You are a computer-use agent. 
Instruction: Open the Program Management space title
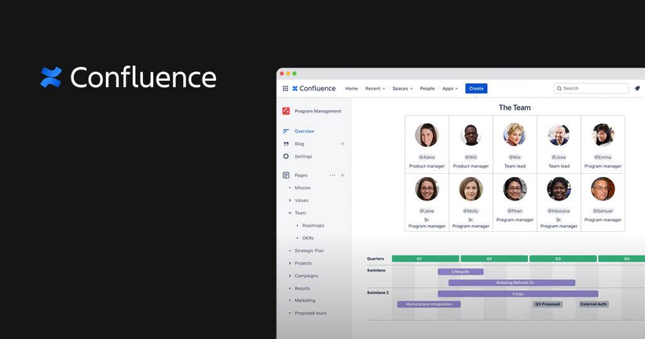point(318,111)
